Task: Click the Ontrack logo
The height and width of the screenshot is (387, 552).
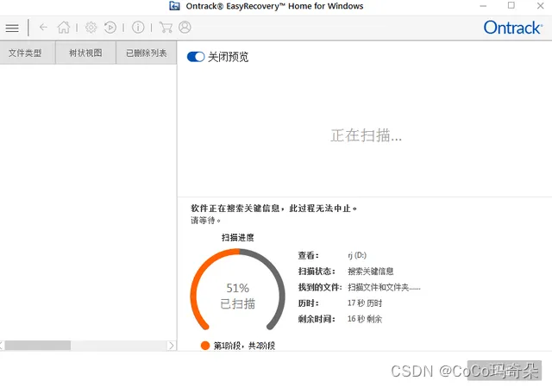Action: 513,28
